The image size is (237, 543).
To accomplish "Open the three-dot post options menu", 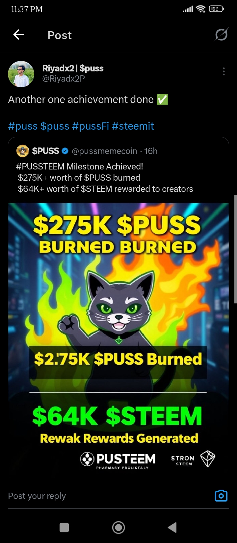I will pos(224,71).
